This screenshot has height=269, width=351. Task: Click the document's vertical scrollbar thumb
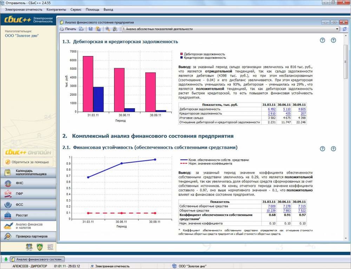(x=345, y=62)
